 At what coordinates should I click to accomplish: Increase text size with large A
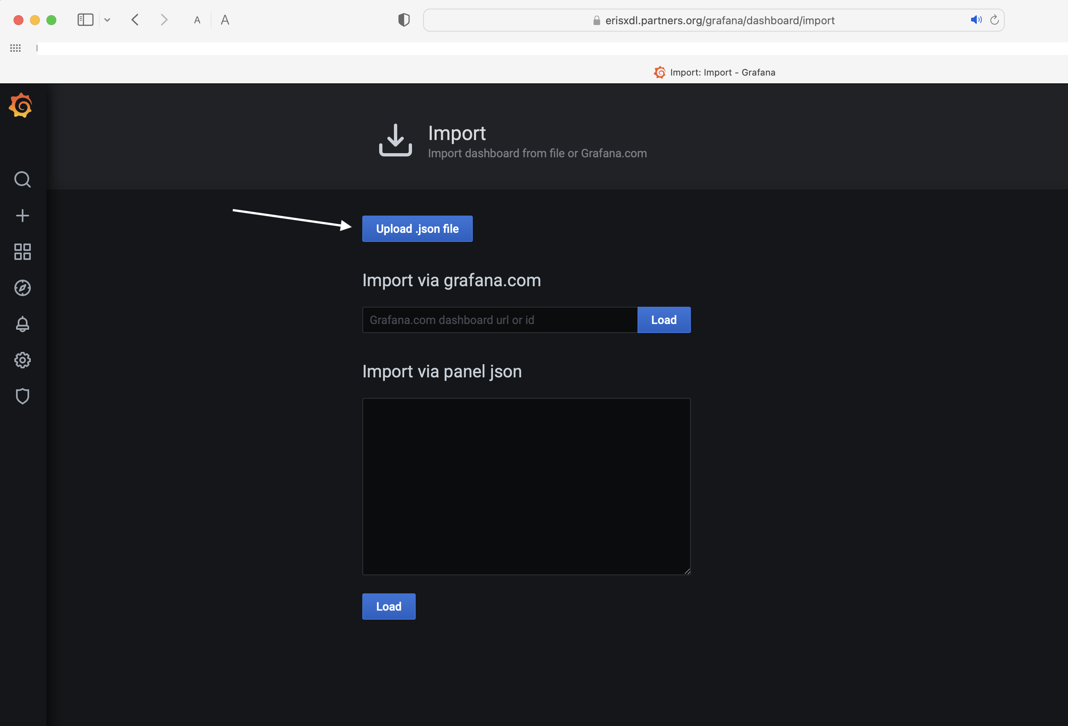pyautogui.click(x=225, y=20)
